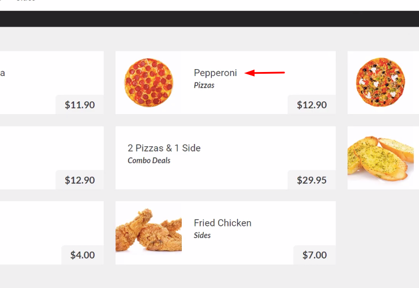
Task: Click the Fried Chicken item title
Action: (223, 223)
